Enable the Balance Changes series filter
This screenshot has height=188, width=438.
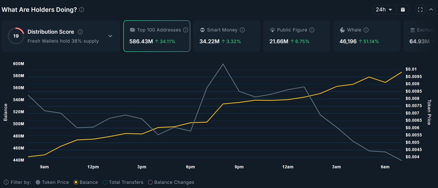pos(171,182)
